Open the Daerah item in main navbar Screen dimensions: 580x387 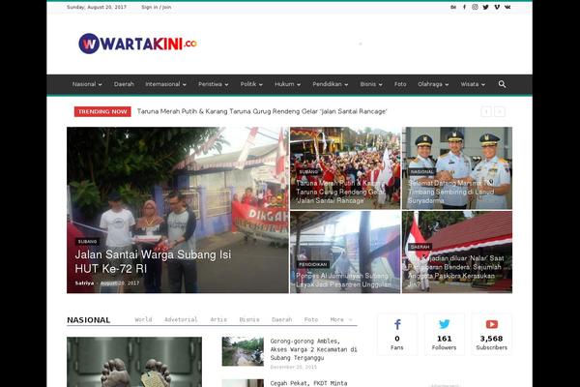coord(124,84)
